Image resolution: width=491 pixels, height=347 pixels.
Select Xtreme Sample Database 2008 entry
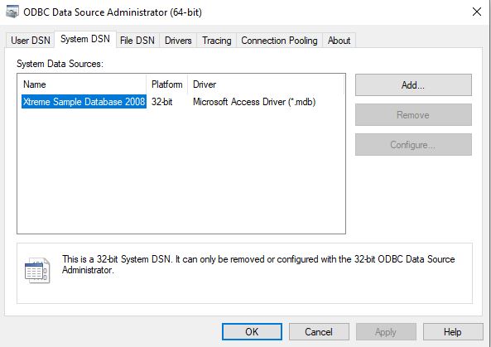point(84,102)
